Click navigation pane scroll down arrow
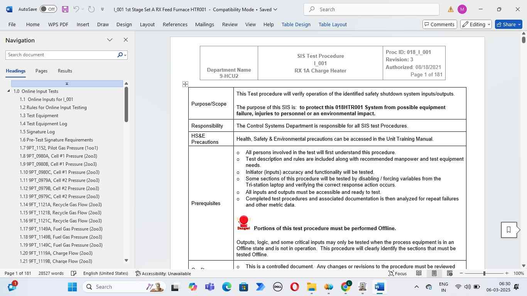 [126, 261]
